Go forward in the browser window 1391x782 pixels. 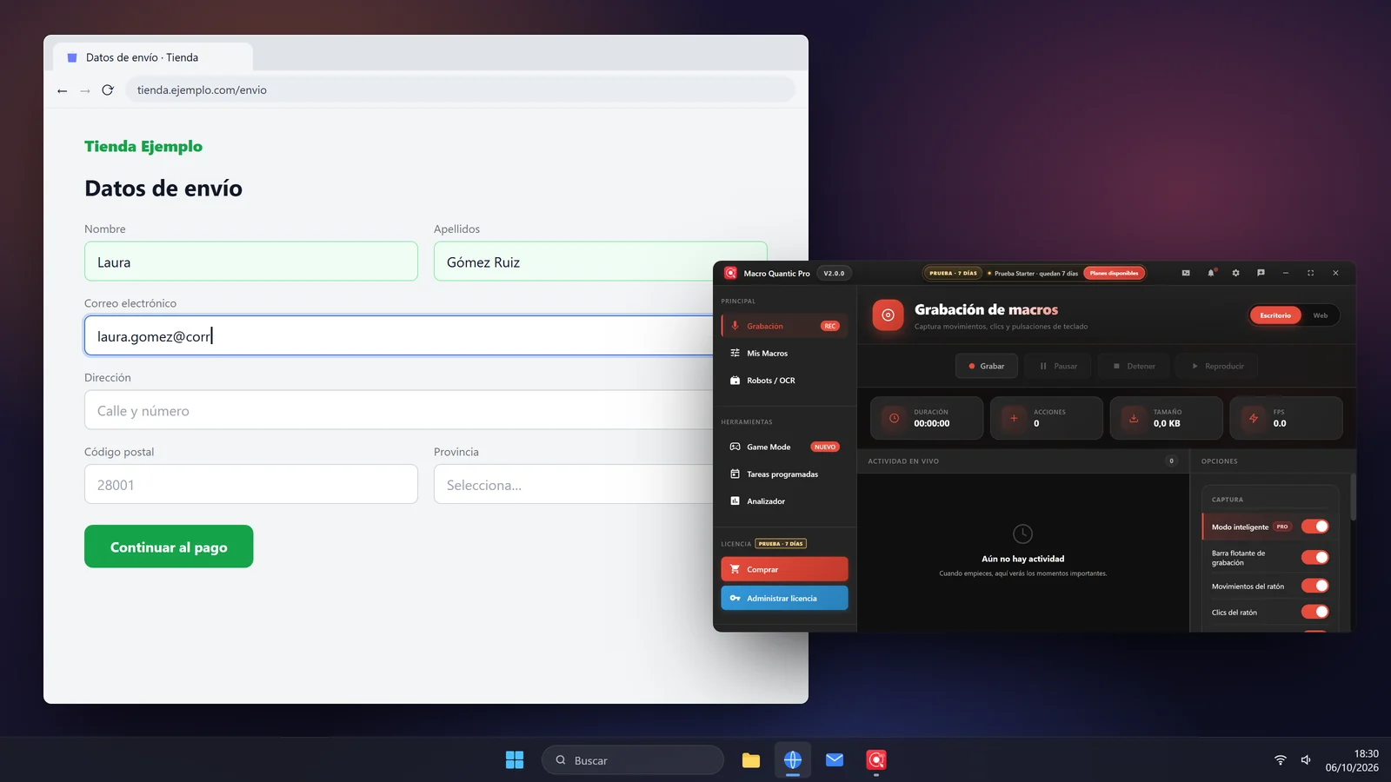pyautogui.click(x=85, y=90)
